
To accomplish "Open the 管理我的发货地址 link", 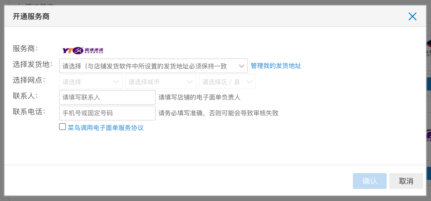I will pos(276,66).
